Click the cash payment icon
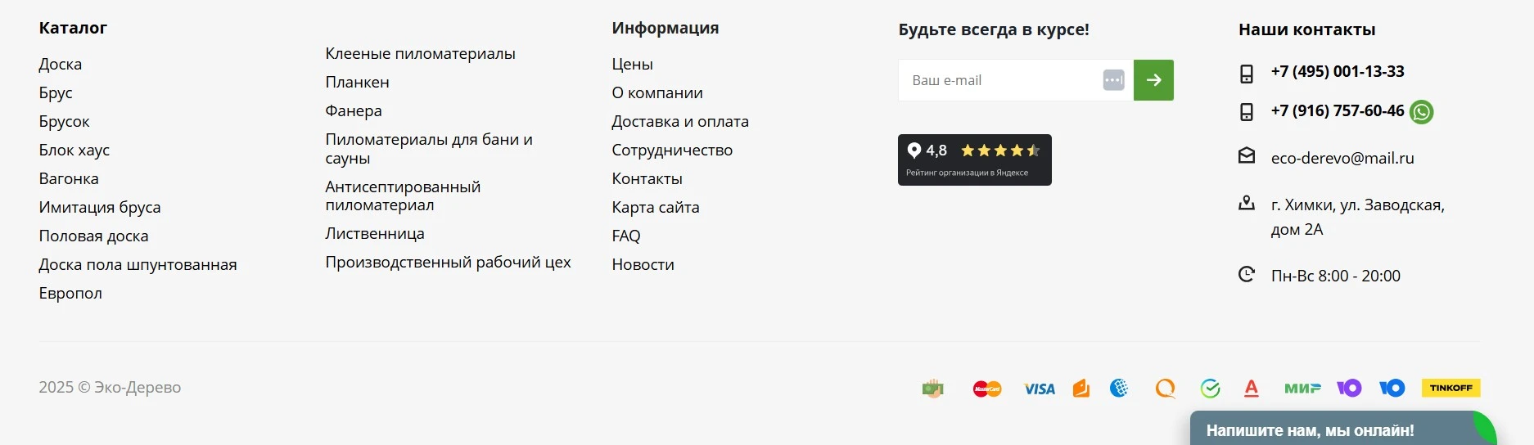1534x445 pixels. (932, 389)
